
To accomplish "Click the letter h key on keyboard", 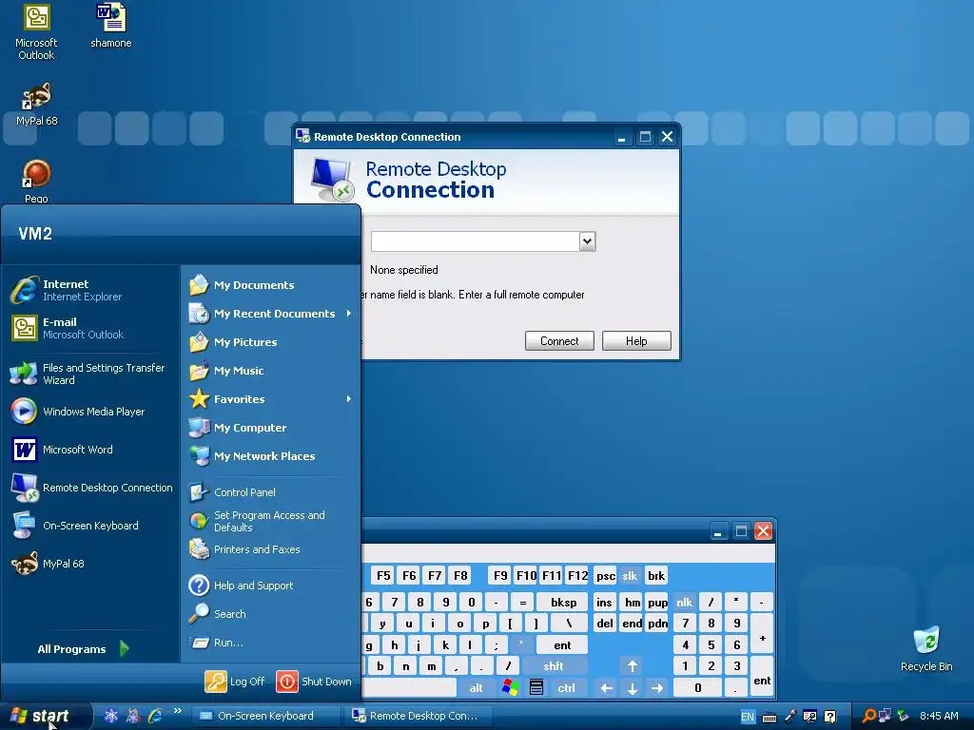I will point(395,645).
